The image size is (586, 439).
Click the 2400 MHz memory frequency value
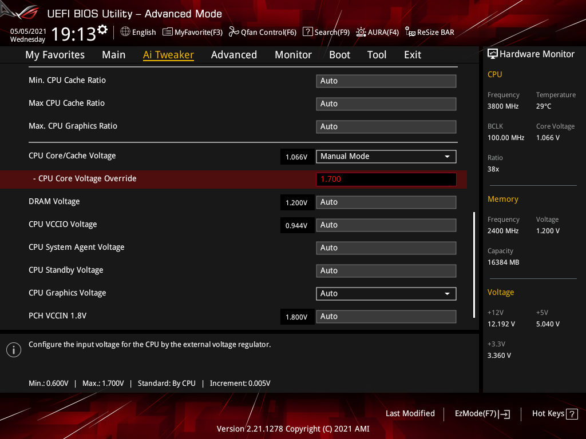[x=503, y=231]
